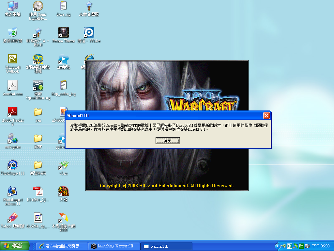
Task: Select the dxva_sig text file icon
Action: 64,9
